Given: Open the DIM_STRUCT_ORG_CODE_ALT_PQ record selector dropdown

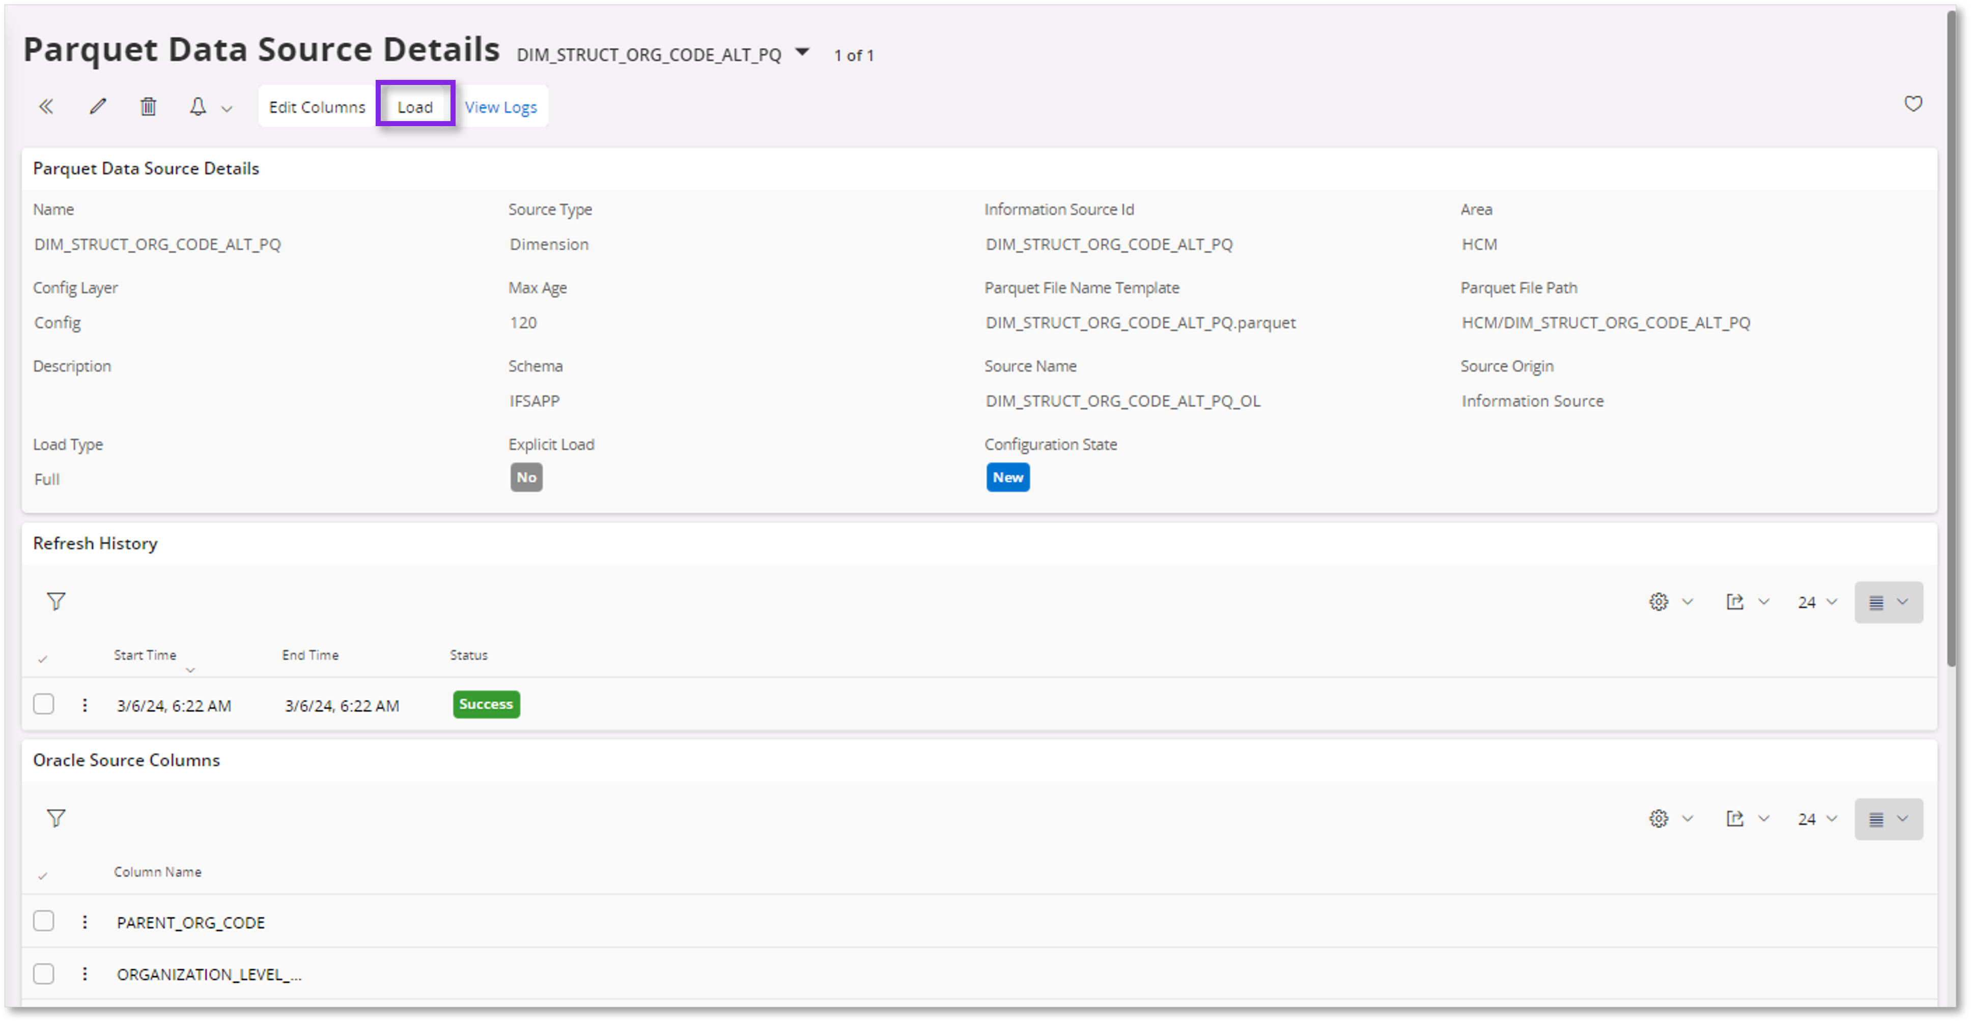Looking at the screenshot, I should (802, 52).
